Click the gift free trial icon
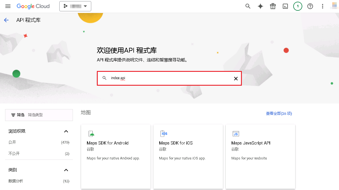This screenshot has width=339, height=190. click(x=273, y=6)
